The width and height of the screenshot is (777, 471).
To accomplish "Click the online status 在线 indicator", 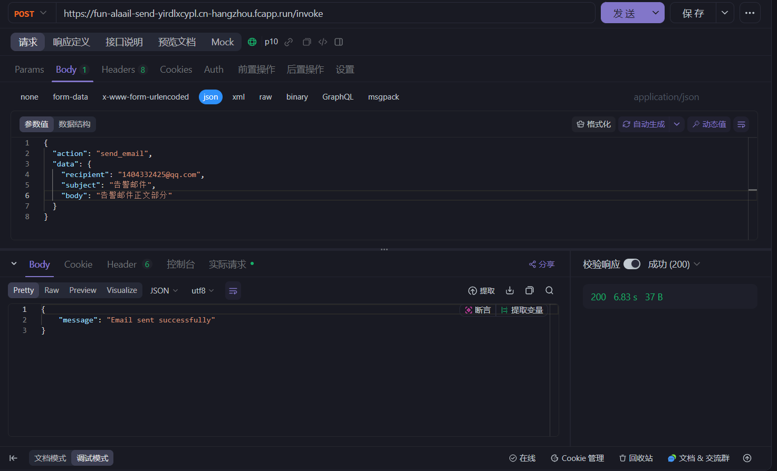I will (522, 458).
